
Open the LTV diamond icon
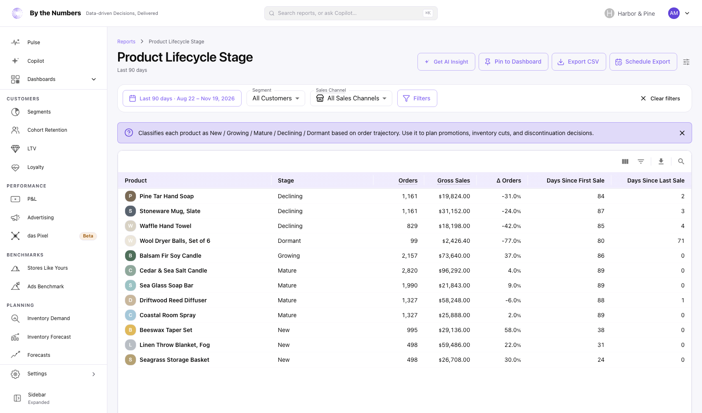(15, 149)
